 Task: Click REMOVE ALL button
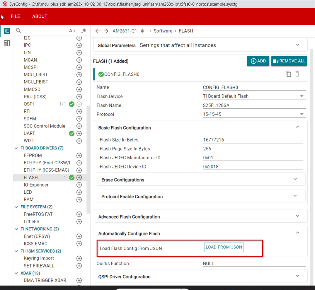click(289, 61)
